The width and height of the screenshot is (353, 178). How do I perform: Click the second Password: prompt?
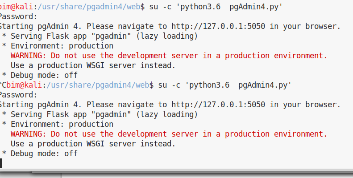(x=18, y=95)
